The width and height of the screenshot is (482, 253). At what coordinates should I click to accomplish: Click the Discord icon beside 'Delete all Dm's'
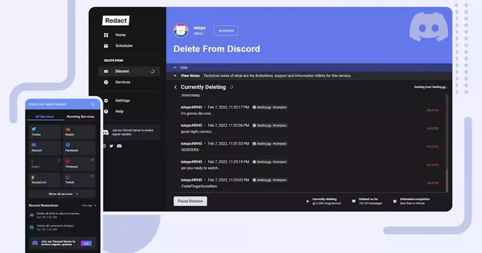(x=32, y=215)
